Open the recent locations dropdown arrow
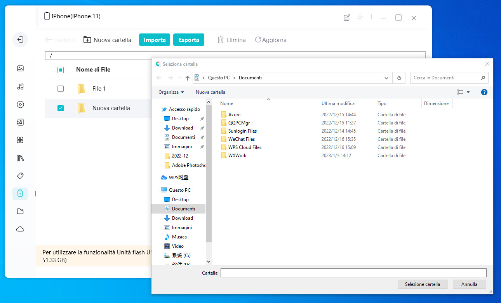 pos(179,78)
